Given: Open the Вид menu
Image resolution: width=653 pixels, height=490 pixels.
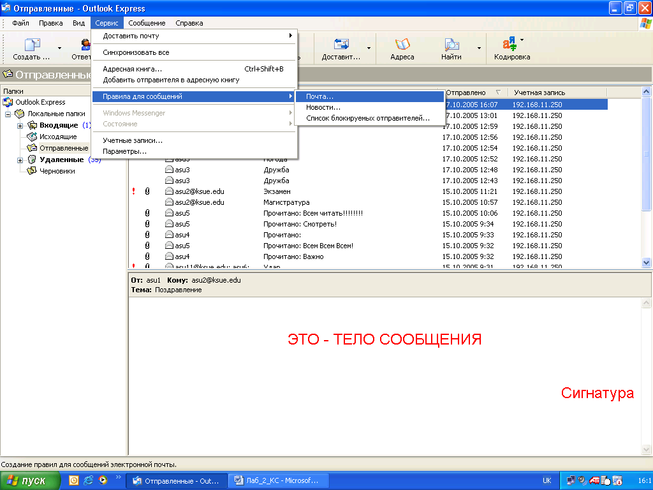Looking at the screenshot, I should pyautogui.click(x=78, y=23).
